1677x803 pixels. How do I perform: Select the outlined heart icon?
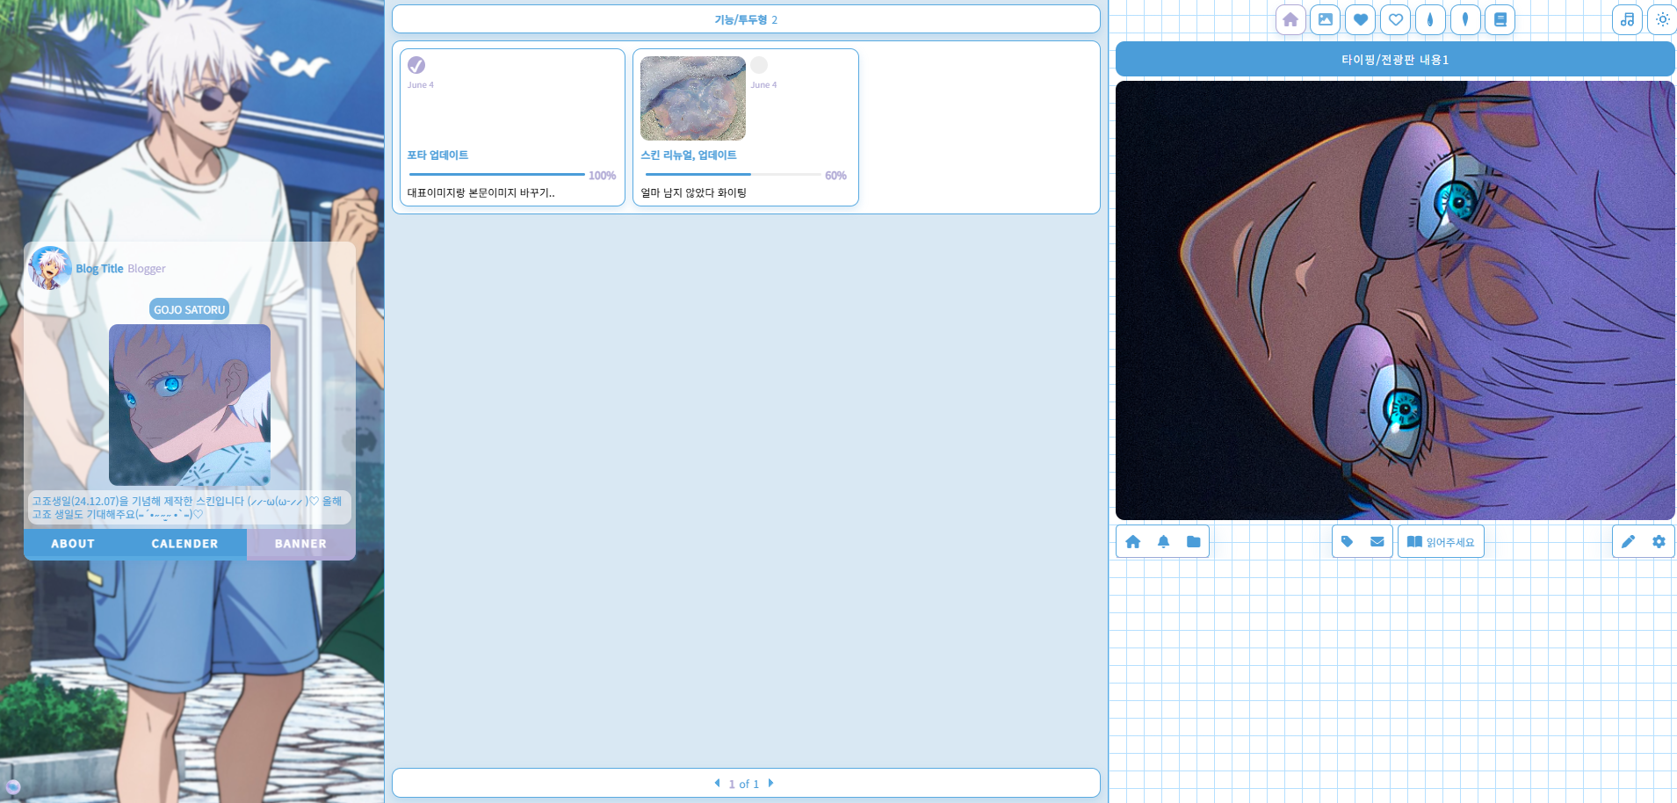coord(1395,19)
